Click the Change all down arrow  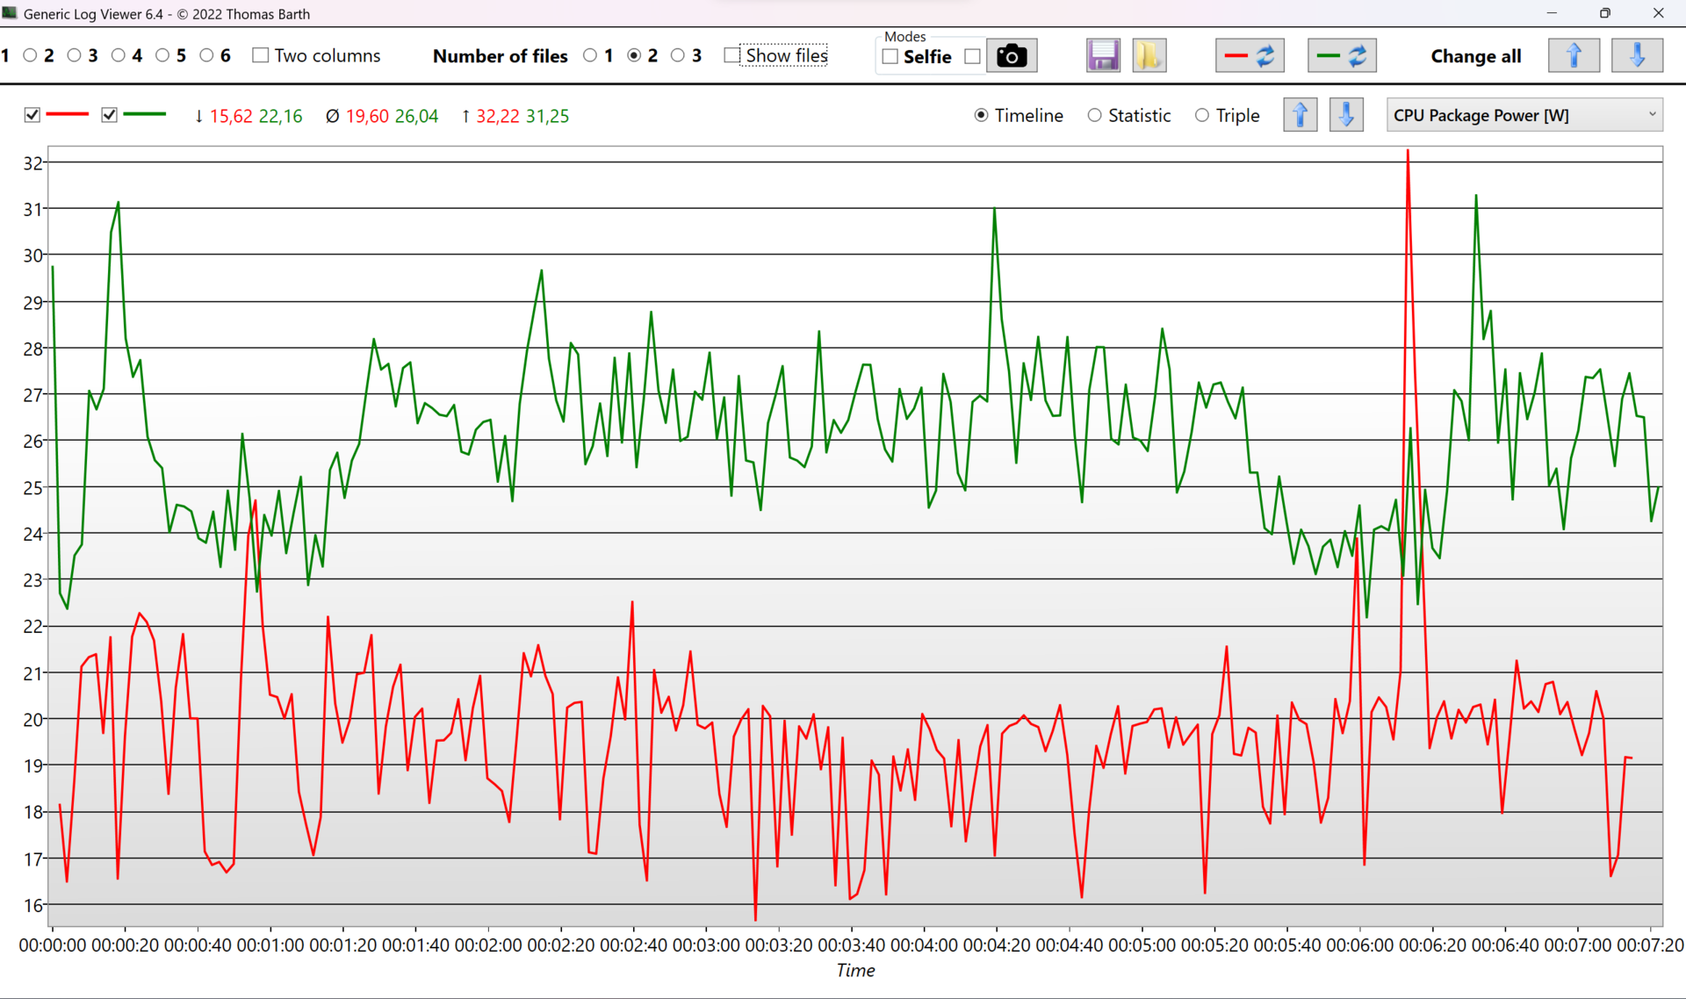click(x=1637, y=56)
